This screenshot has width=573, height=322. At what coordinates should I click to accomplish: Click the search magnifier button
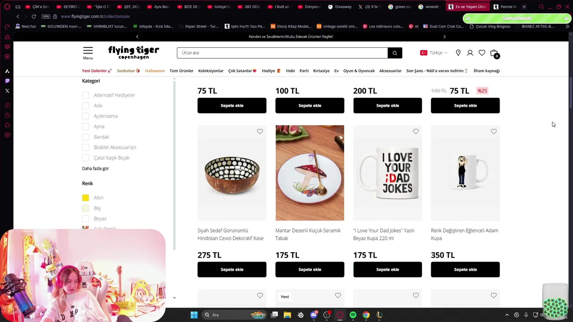395,53
